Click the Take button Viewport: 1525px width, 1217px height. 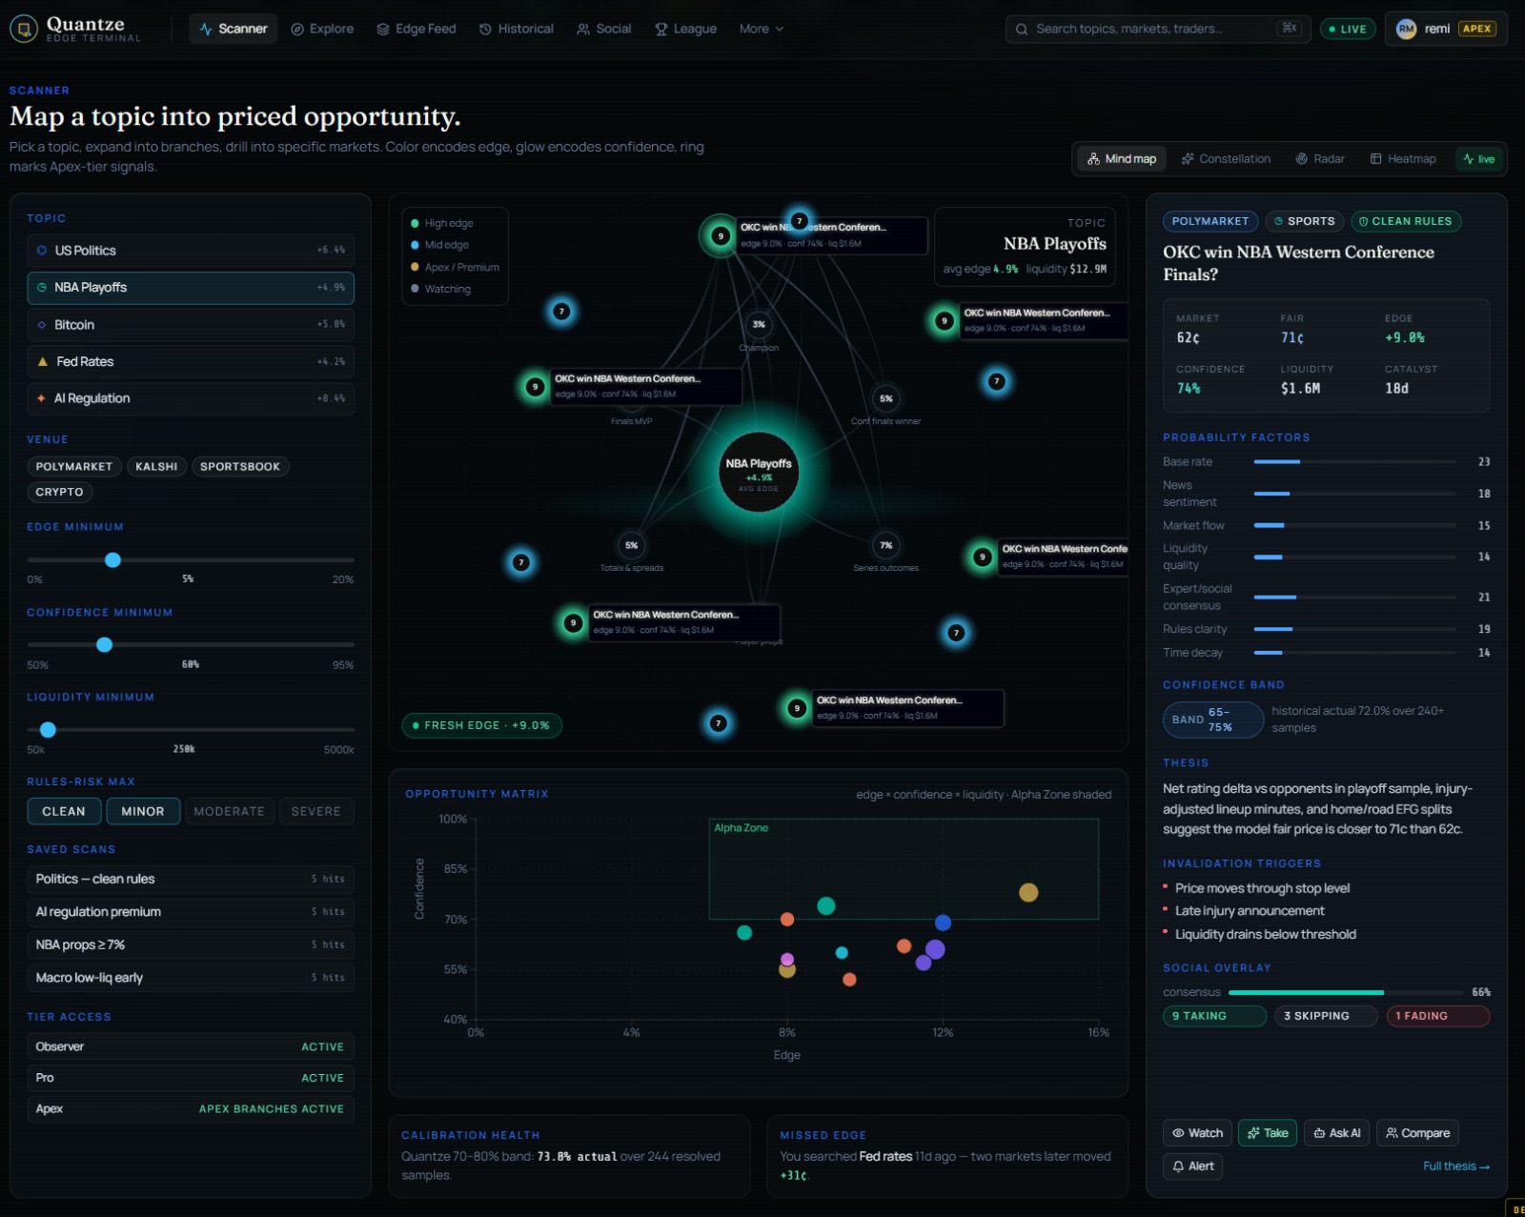[1268, 1134]
